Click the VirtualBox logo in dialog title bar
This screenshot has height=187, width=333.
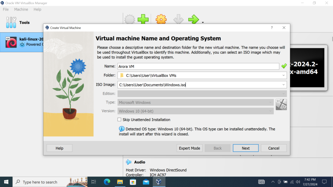(47, 28)
